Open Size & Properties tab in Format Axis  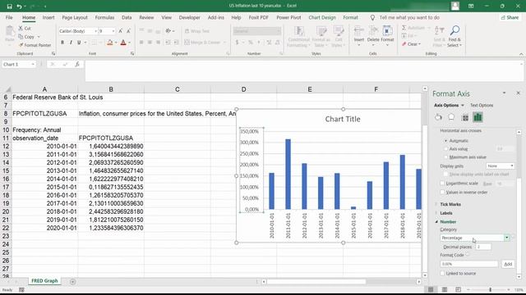465,117
